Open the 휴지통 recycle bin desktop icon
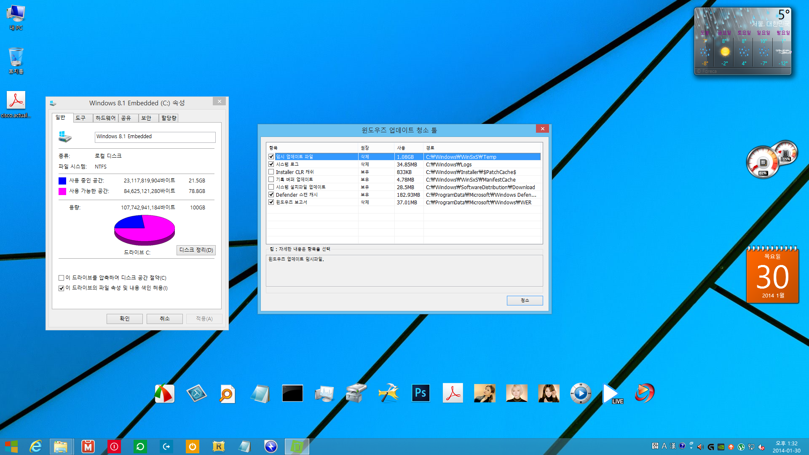The width and height of the screenshot is (809, 455). (x=16, y=61)
